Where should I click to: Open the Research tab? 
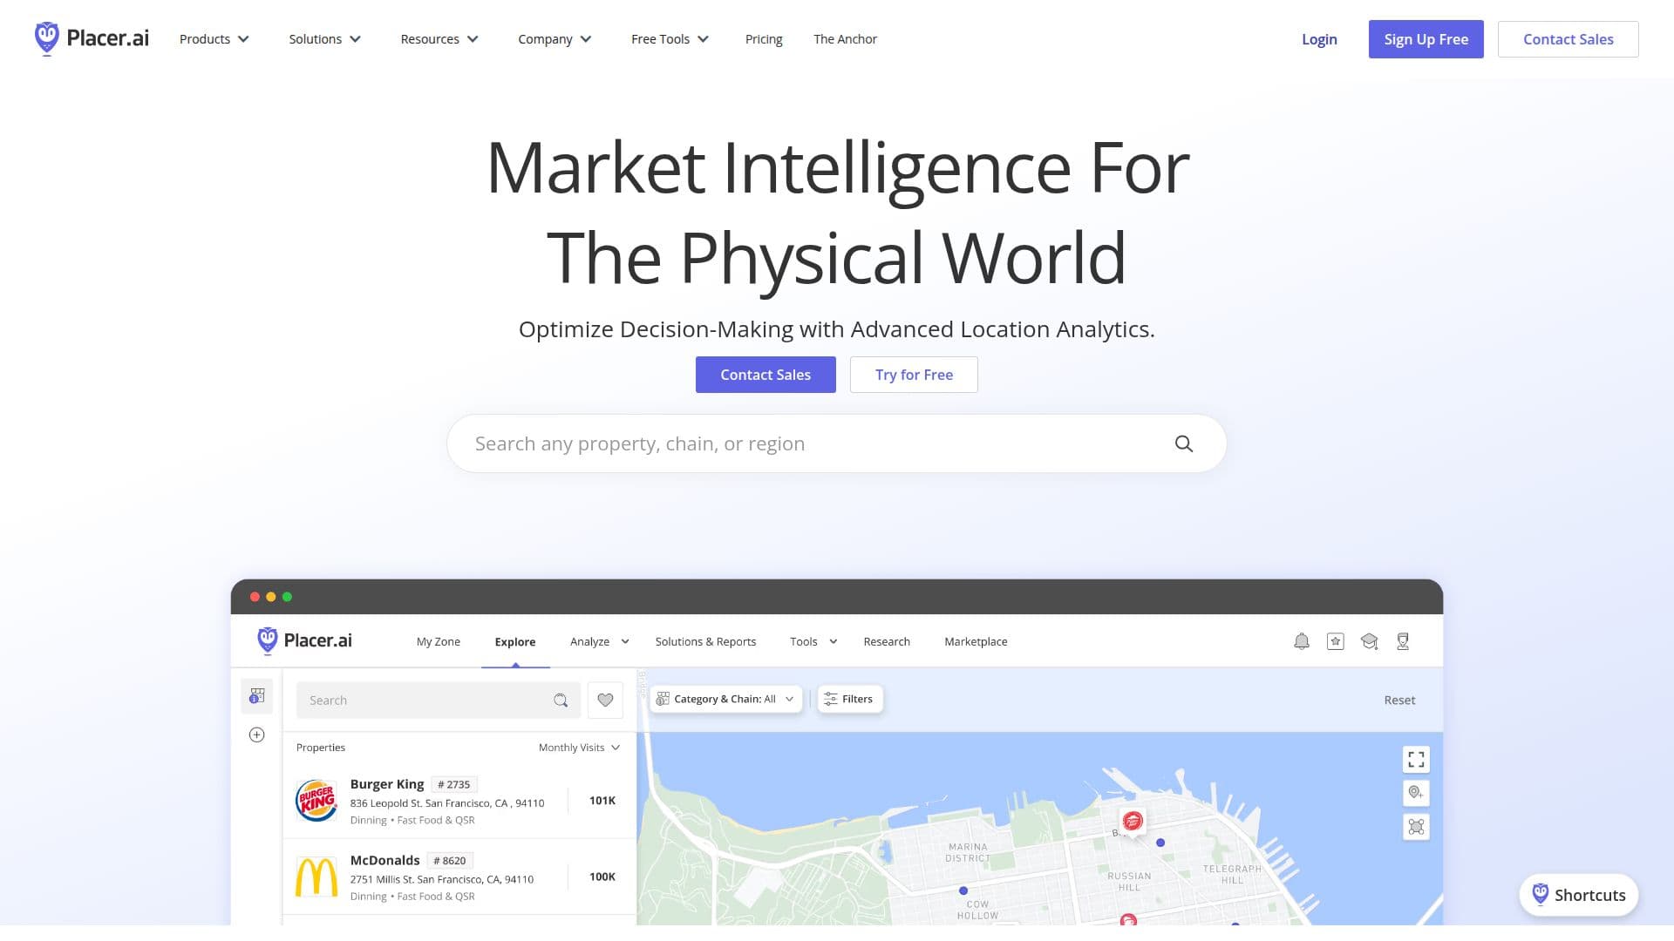(887, 641)
